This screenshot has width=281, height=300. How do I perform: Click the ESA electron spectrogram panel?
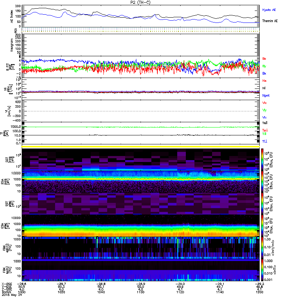click(x=141, y=226)
